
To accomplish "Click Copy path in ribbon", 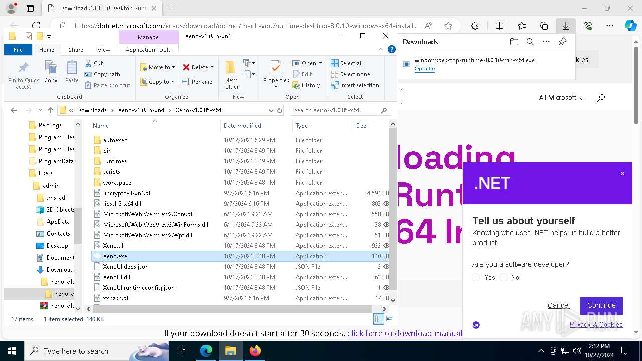I will tap(102, 74).
